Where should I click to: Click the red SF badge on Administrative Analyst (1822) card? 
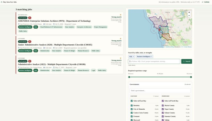(x=30, y=61)
